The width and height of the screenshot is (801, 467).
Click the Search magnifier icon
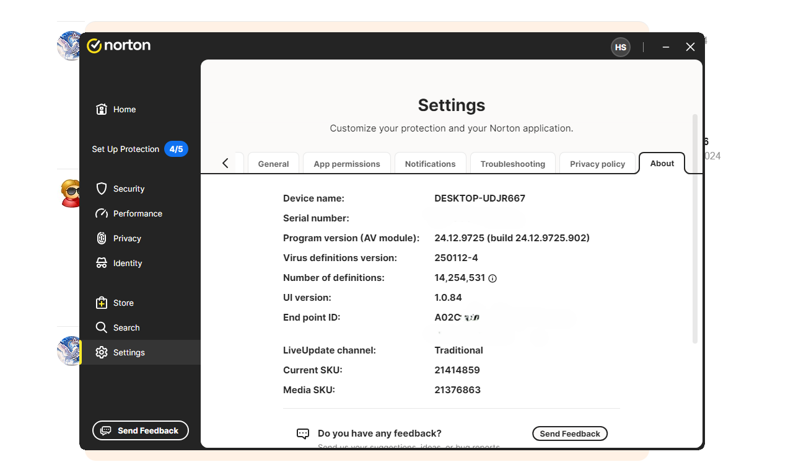(x=102, y=327)
